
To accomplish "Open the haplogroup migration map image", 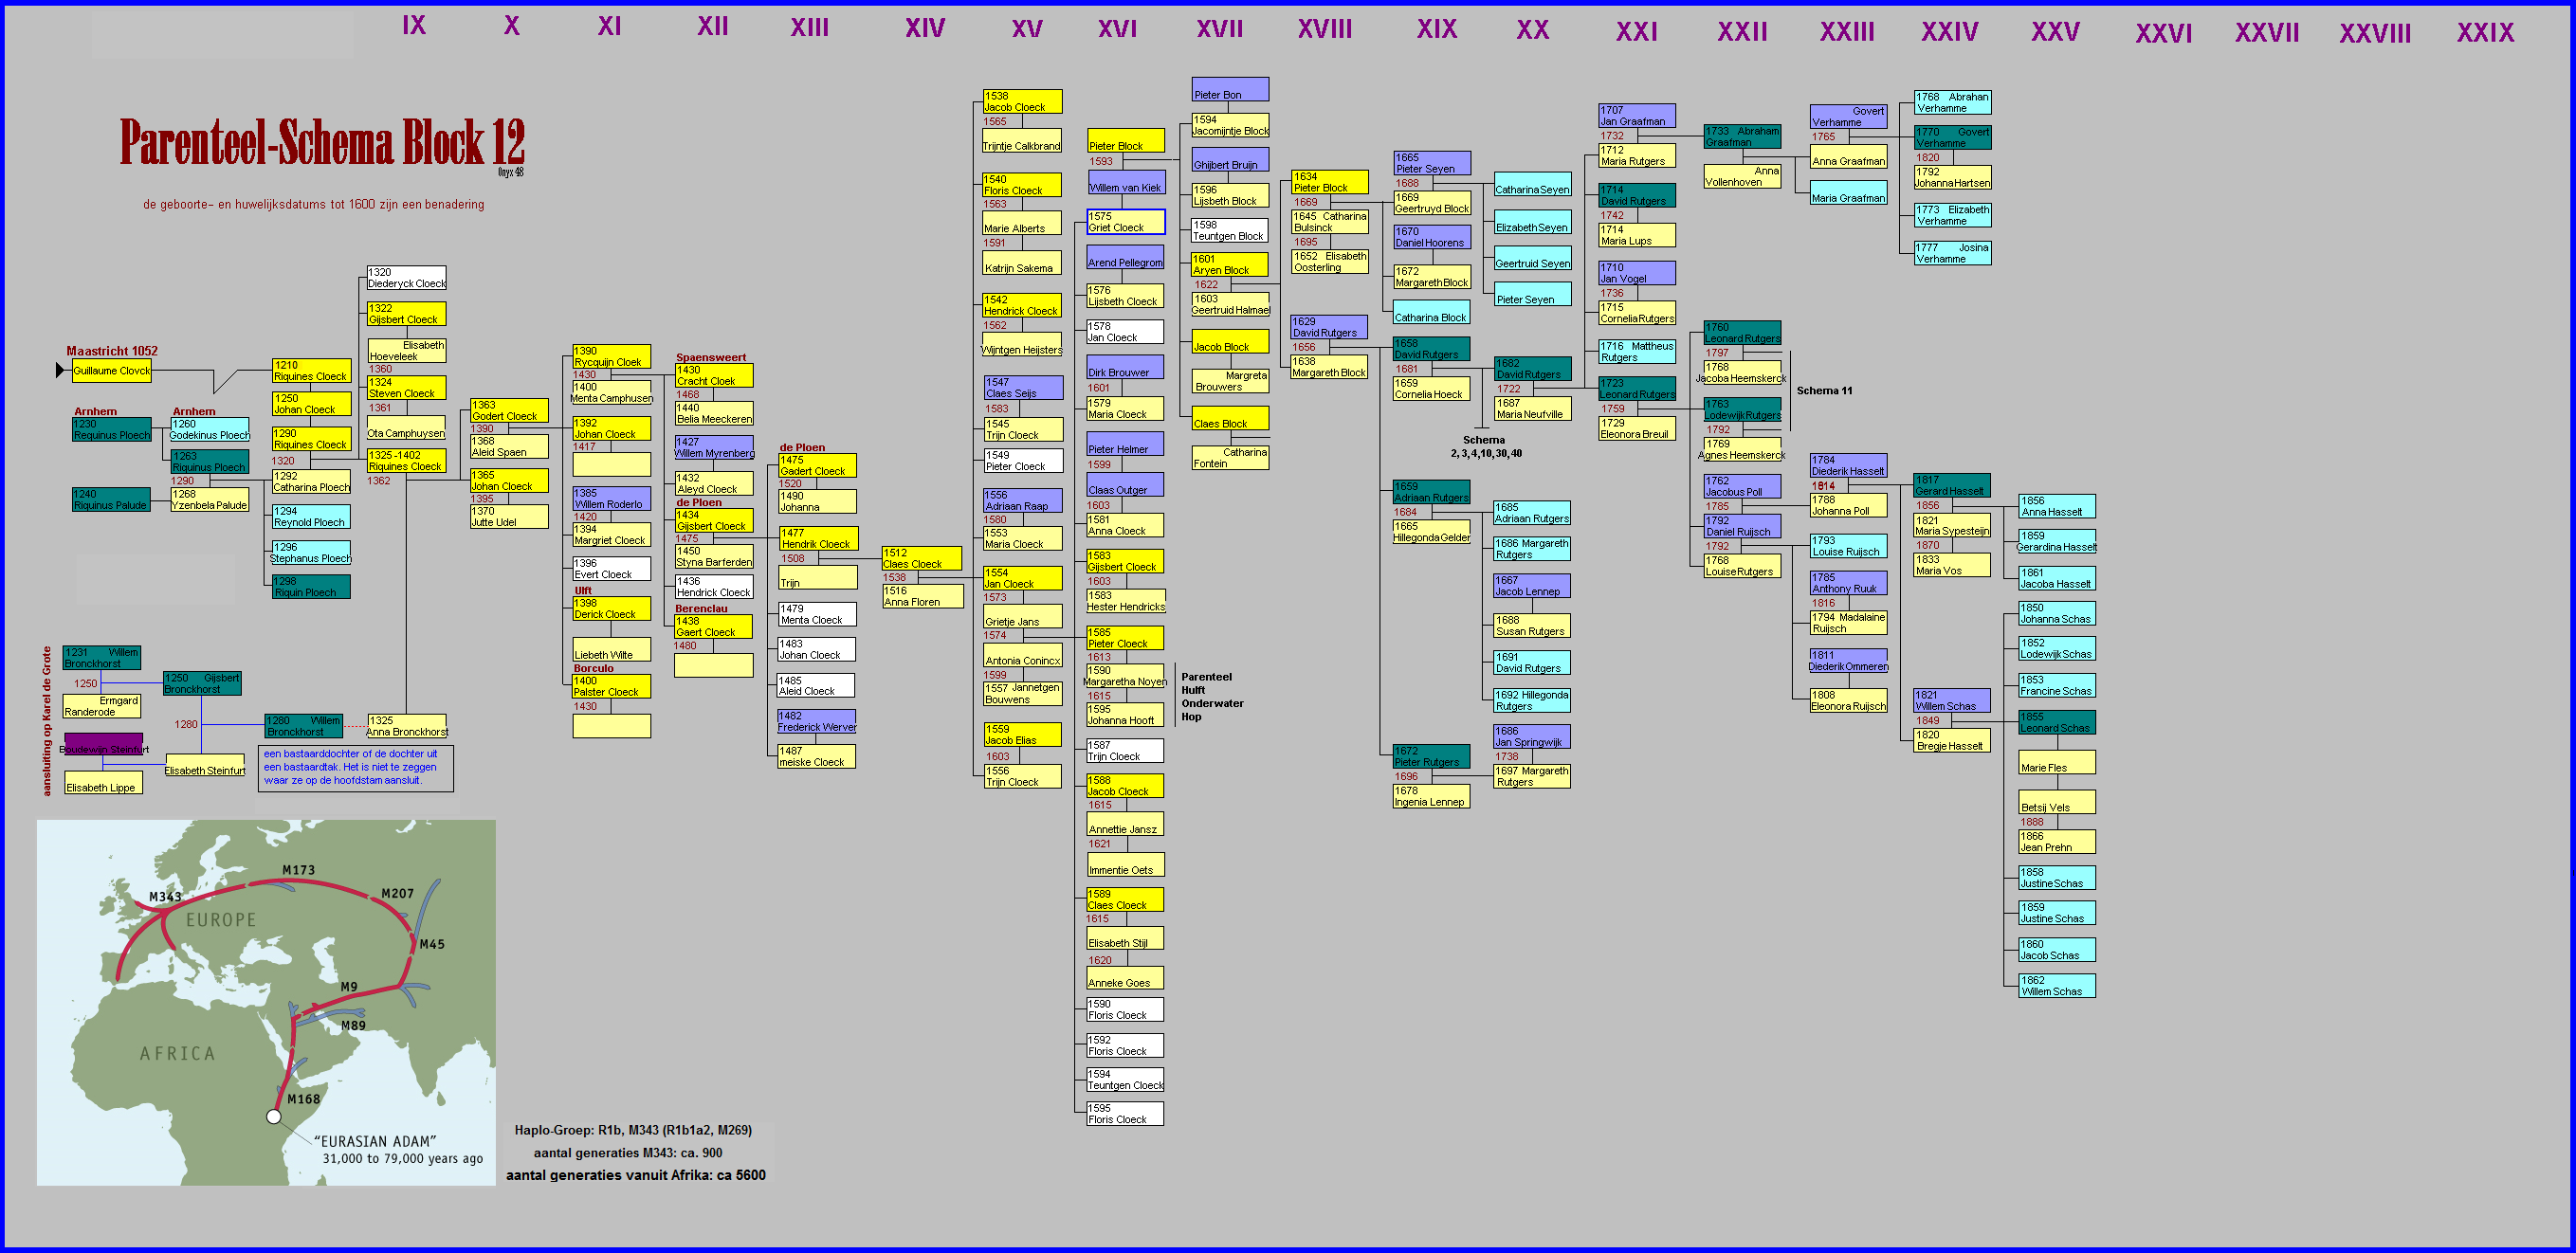I will click(266, 1002).
